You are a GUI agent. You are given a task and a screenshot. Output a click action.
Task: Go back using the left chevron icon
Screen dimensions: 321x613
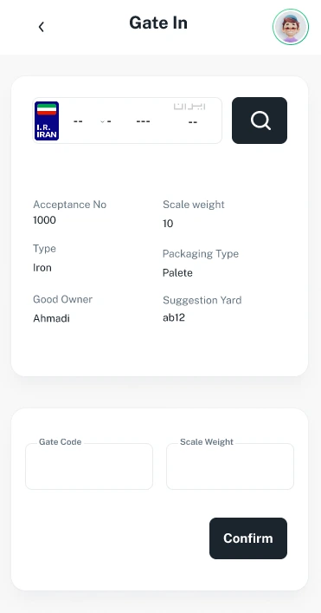pos(41,27)
